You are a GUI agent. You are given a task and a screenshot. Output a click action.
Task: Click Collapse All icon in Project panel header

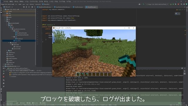coord(29,7)
